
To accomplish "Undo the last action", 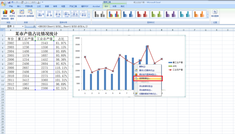I will pos(12,2).
